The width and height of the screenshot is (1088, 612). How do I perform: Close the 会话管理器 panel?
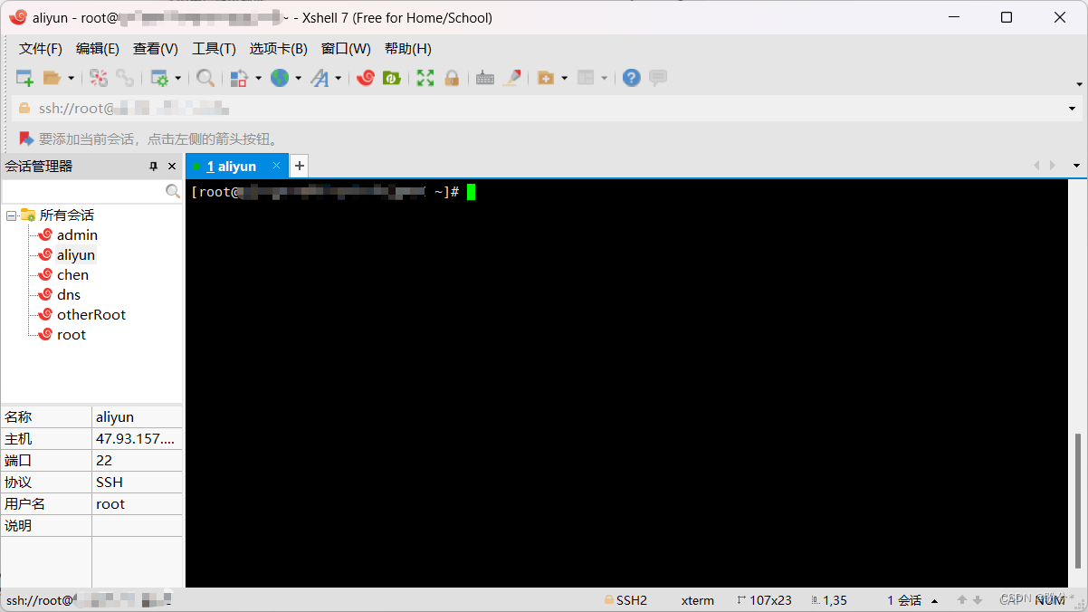(x=172, y=167)
